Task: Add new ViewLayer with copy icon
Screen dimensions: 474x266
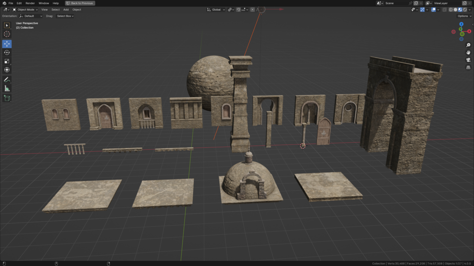Action: coord(465,3)
